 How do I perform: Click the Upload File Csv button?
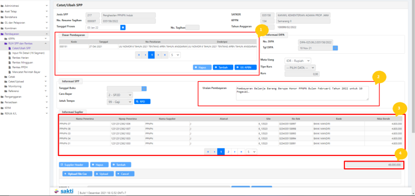pyautogui.click(x=78, y=174)
